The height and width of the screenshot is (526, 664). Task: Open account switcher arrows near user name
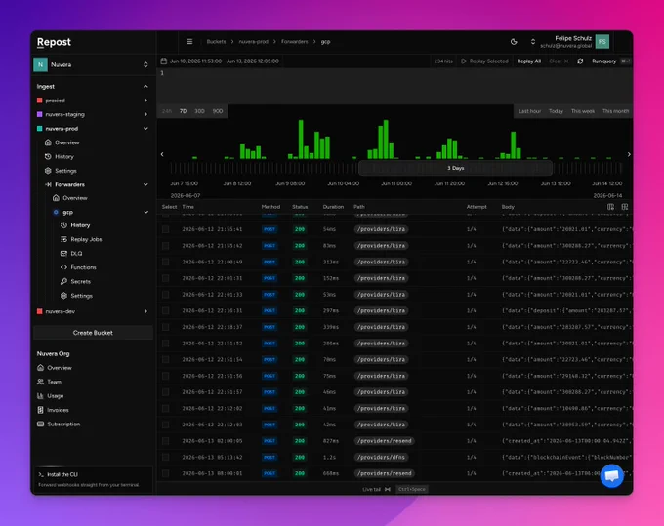tap(533, 41)
